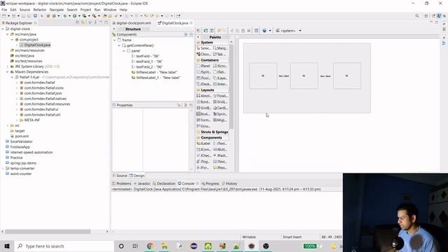Select lblNewLabel_1 in Components tree
Image resolution: width=448 pixels, height=252 pixels.
tap(156, 78)
